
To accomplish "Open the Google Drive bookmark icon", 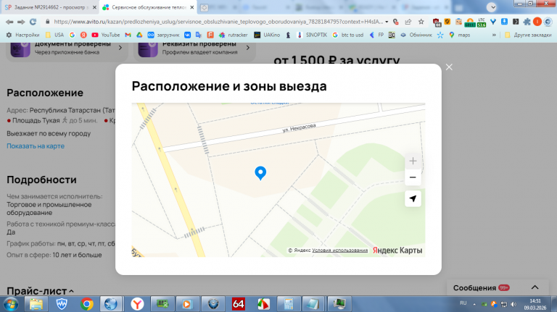I will (139, 35).
